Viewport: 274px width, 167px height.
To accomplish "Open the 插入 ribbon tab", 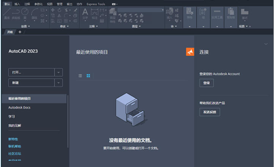I will click(17, 4).
